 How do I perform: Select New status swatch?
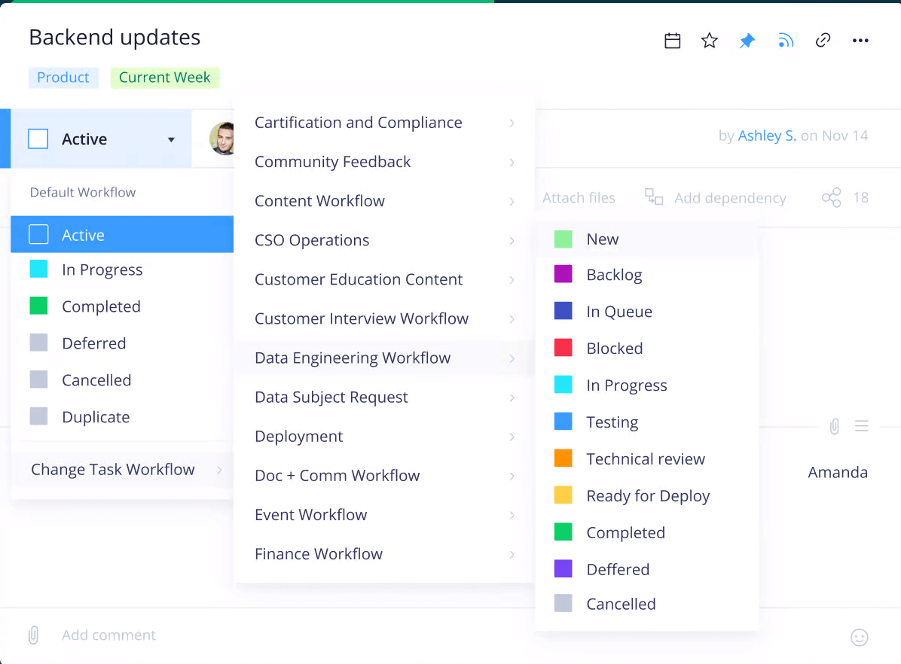tap(564, 239)
